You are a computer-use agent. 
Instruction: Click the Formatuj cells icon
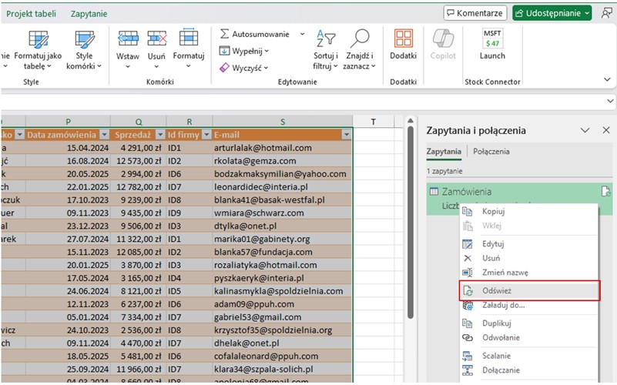(x=189, y=38)
